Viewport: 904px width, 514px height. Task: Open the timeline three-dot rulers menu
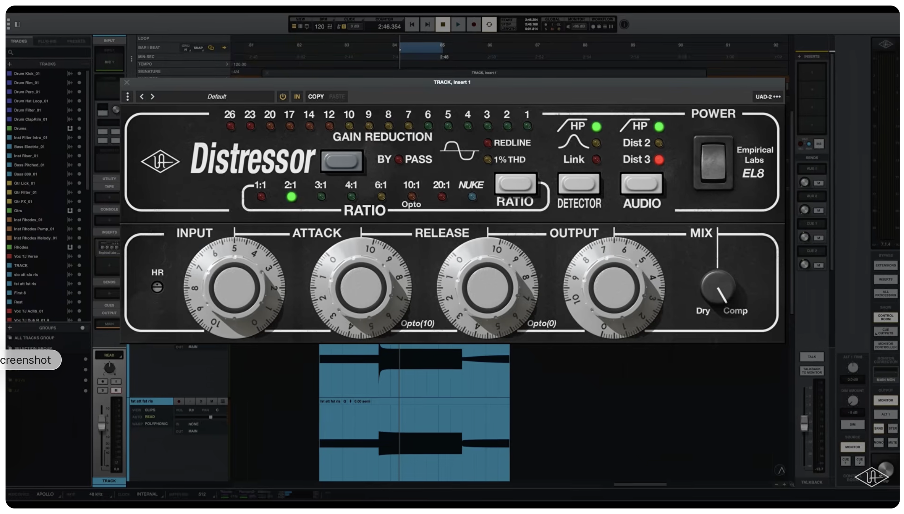click(131, 59)
